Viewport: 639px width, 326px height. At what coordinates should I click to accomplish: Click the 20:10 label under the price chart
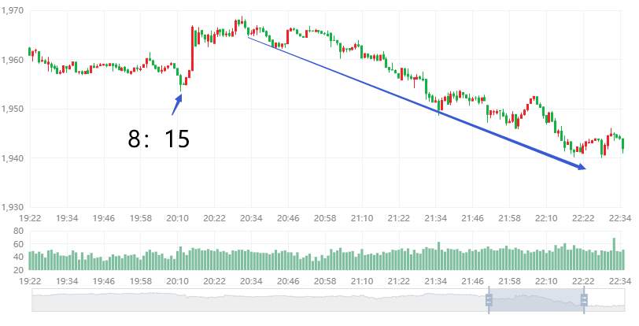click(177, 218)
